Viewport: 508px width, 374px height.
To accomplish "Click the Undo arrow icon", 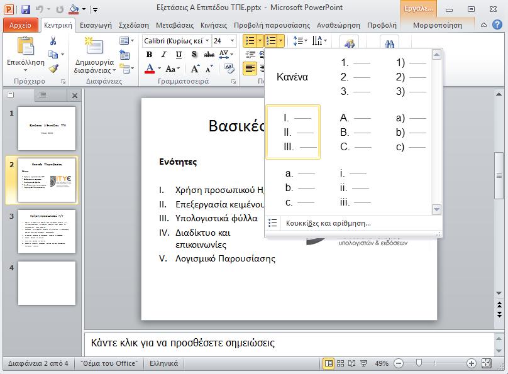I will 39,9.
